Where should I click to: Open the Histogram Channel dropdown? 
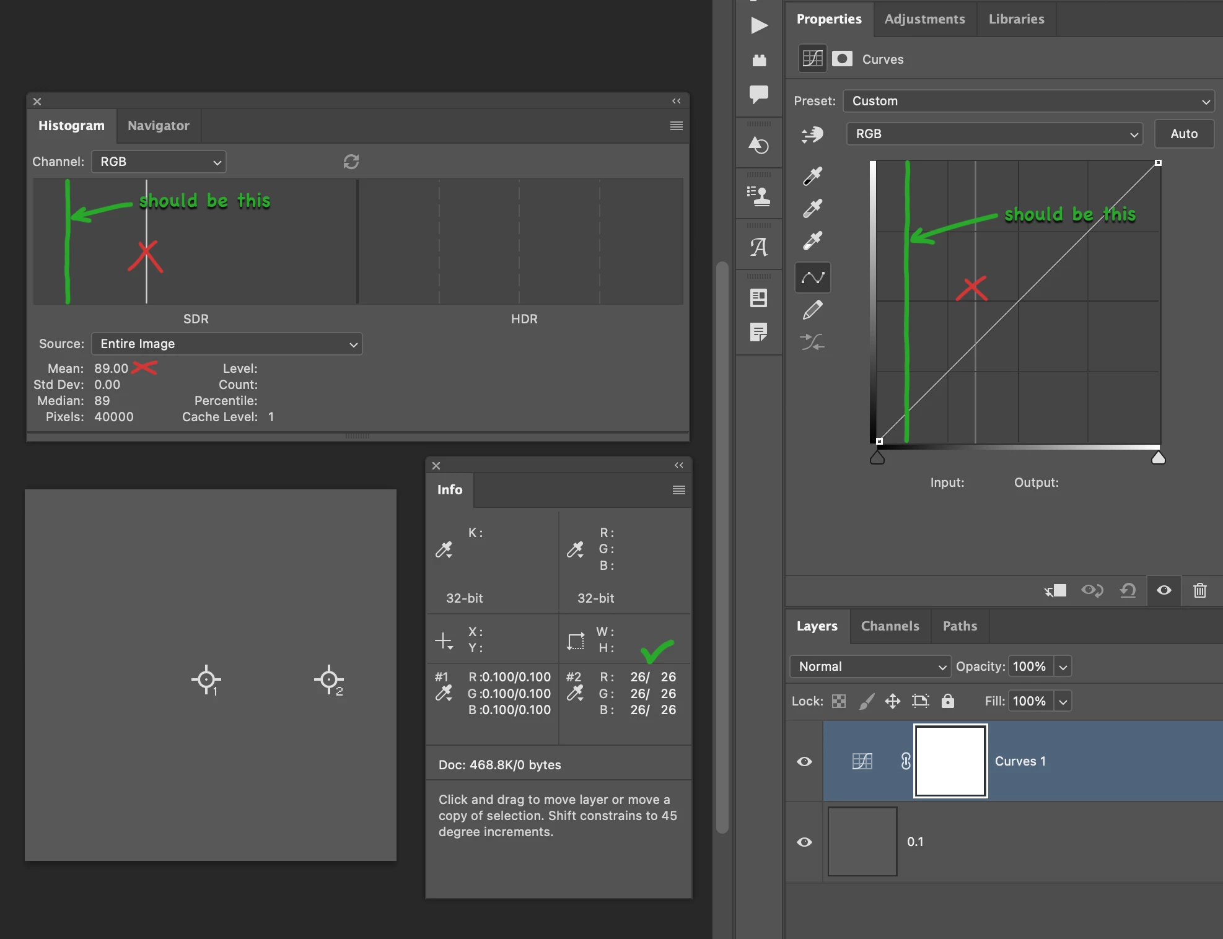click(x=159, y=162)
